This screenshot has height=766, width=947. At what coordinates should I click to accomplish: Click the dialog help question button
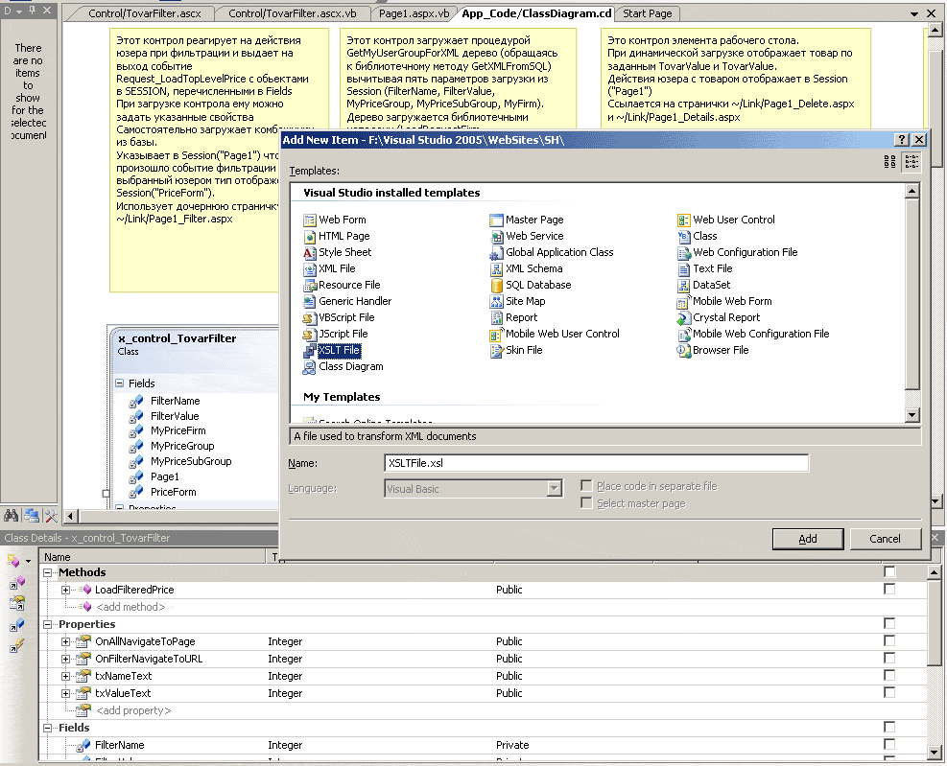(x=901, y=139)
